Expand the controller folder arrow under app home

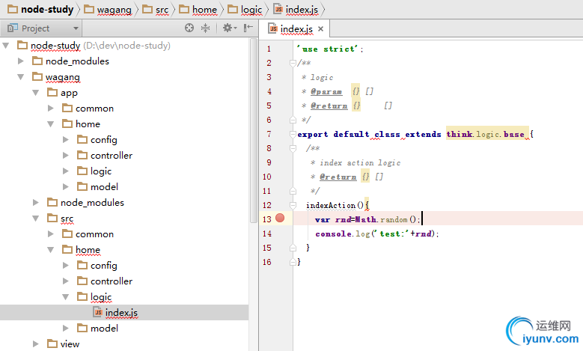click(x=65, y=156)
